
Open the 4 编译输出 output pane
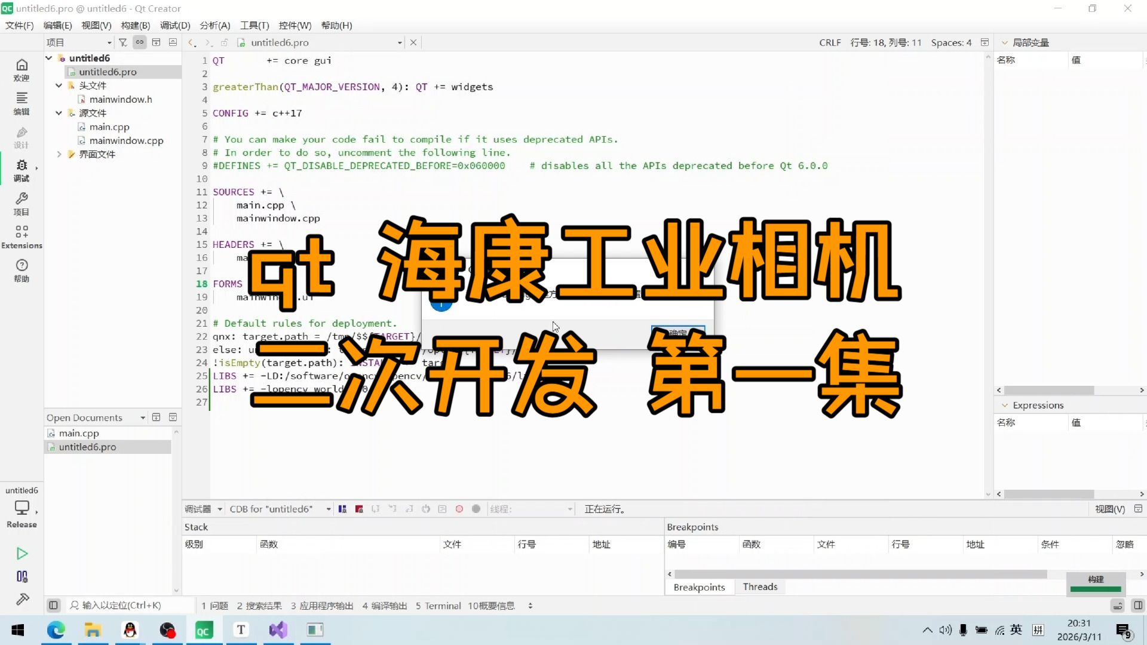384,606
